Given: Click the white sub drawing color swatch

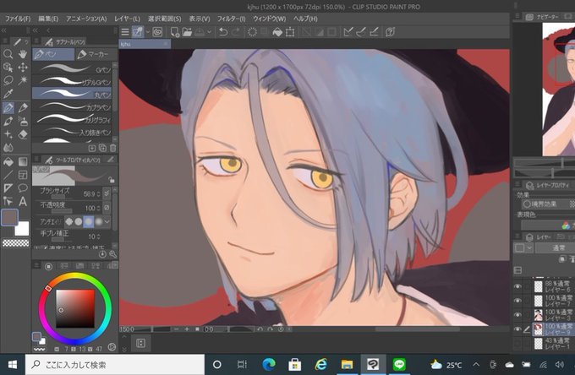Looking at the screenshot, I should (22, 229).
